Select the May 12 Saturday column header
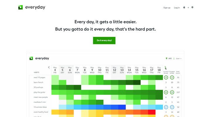Screen dimensions: 211x117 tap(115, 70)
